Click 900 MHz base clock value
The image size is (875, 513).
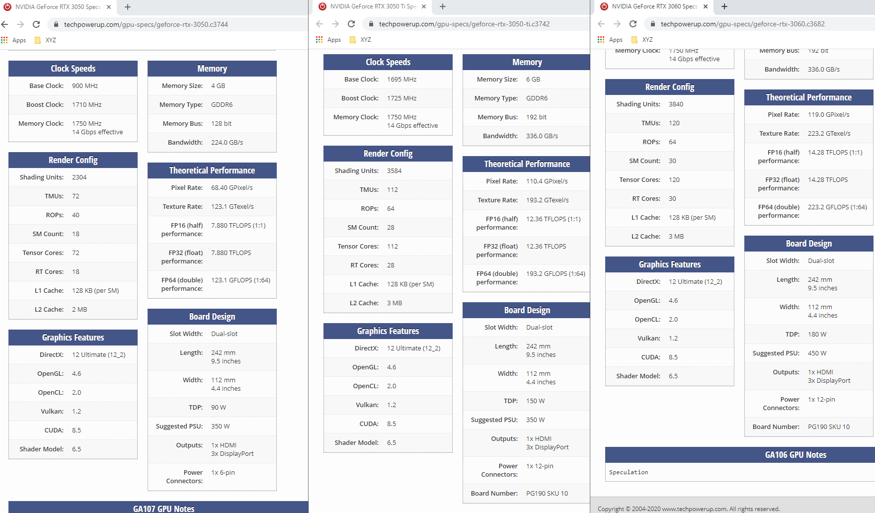(x=85, y=86)
